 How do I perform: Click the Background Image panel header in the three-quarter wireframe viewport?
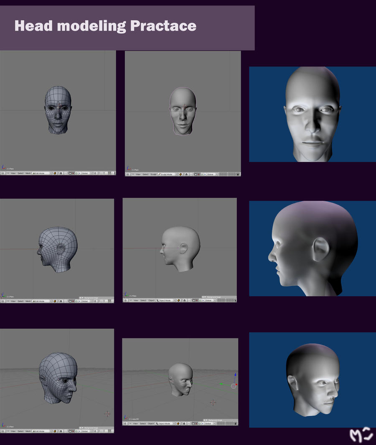97,428
